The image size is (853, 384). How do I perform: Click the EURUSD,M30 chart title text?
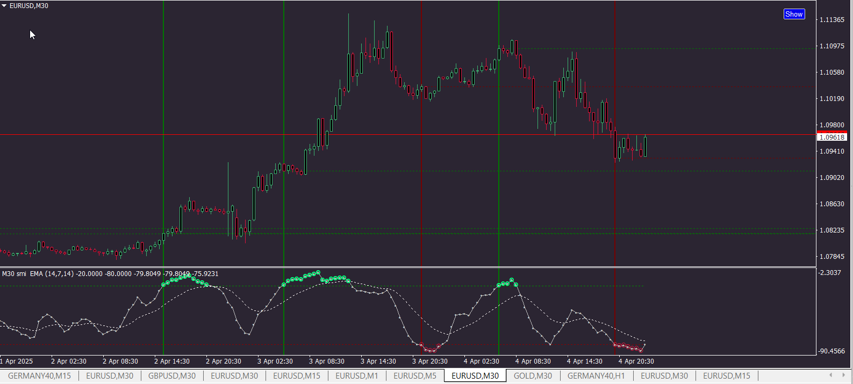pyautogui.click(x=29, y=6)
